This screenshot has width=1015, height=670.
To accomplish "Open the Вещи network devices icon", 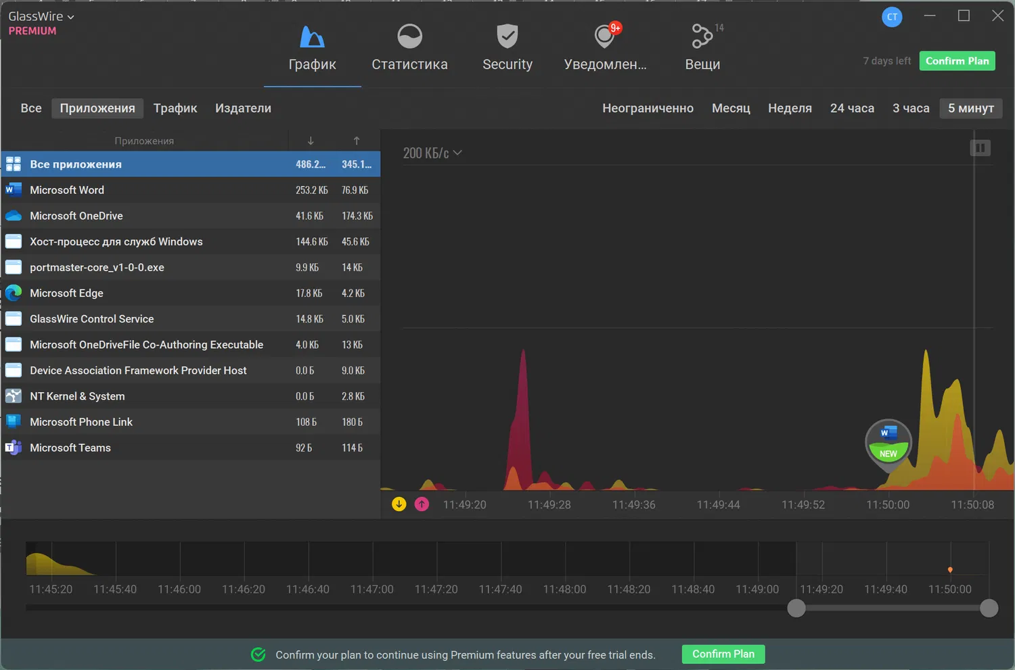I will [x=702, y=37].
